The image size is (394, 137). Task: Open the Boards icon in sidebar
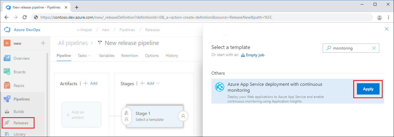pos(7,72)
